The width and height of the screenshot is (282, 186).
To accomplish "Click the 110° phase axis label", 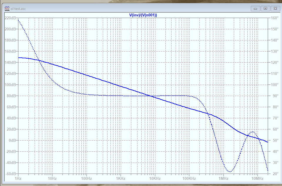I will (x=275, y=74).
